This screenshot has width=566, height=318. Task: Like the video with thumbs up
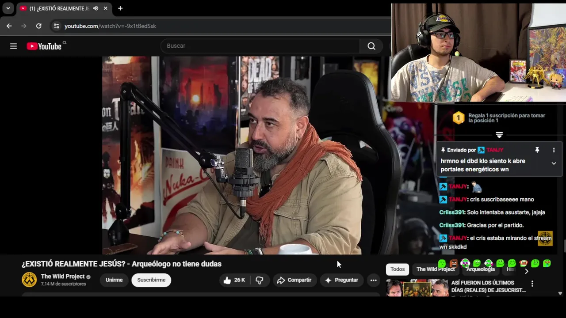point(234,280)
